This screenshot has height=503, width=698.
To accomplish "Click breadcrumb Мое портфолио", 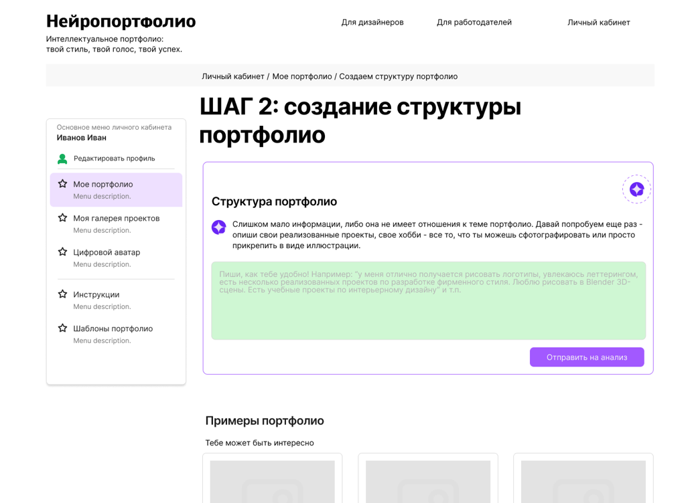I will pos(302,76).
